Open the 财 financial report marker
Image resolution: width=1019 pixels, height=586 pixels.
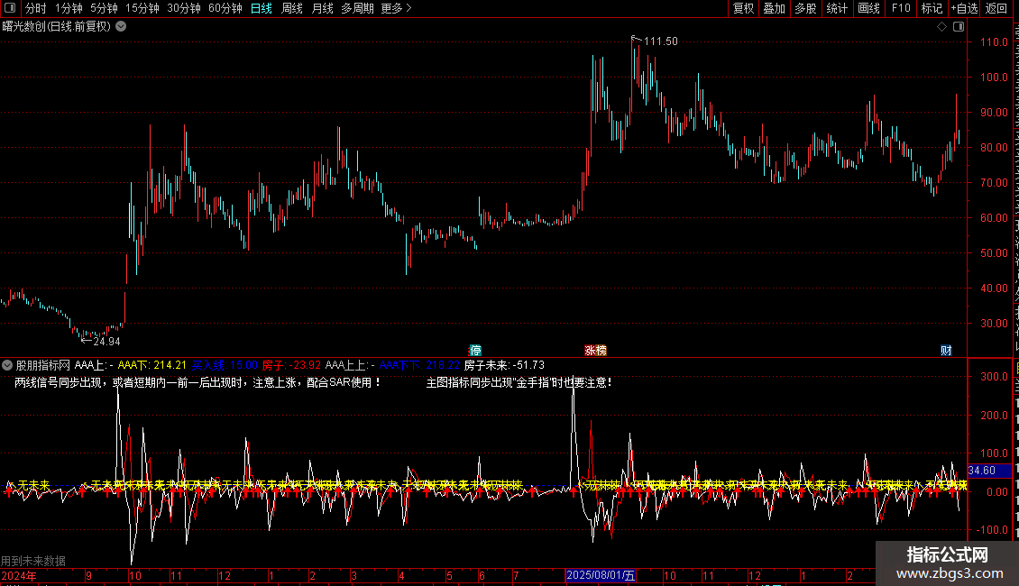click(946, 350)
